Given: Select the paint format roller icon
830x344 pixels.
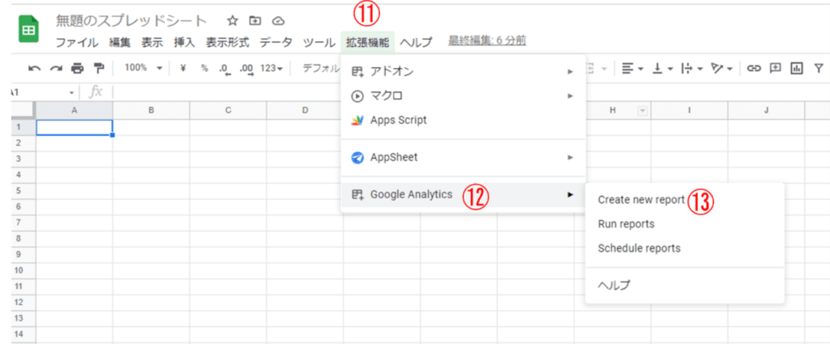Looking at the screenshot, I should [99, 69].
